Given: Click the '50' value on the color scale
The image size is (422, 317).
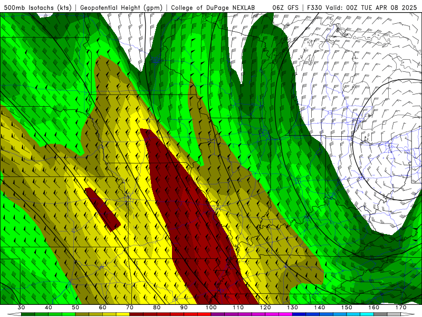Looking at the screenshot, I should click(x=75, y=307).
